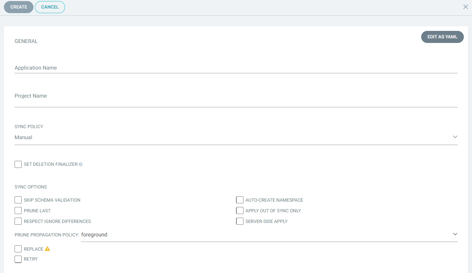Open Prune Propagation Policy foreground dropdown
Screen dimensions: 472x273
[269, 235]
